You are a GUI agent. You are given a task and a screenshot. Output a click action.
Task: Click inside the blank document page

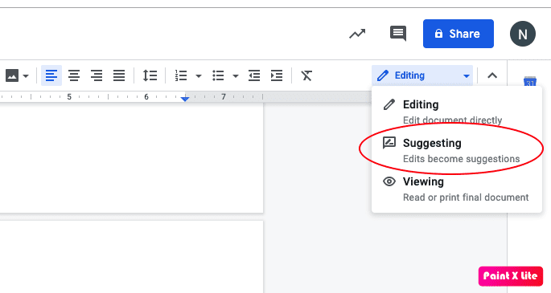131,157
